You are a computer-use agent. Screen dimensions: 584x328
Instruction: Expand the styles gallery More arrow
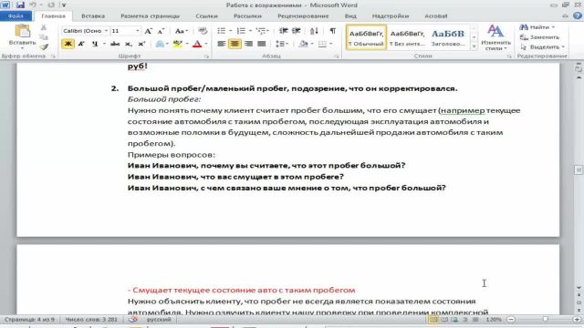[x=474, y=46]
